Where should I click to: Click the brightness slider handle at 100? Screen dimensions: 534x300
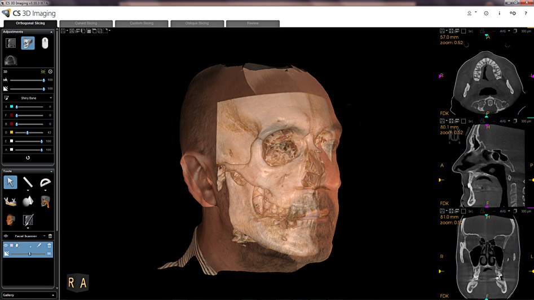pos(43,80)
